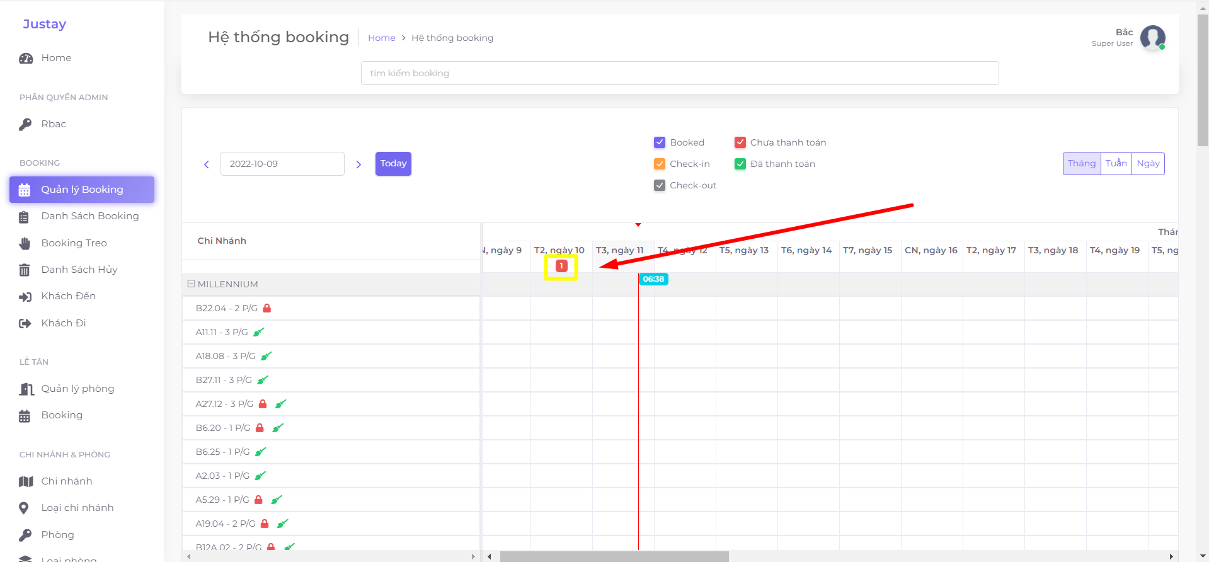Viewport: 1209px width, 562px height.
Task: Follow the Home breadcrumb link
Action: point(381,38)
